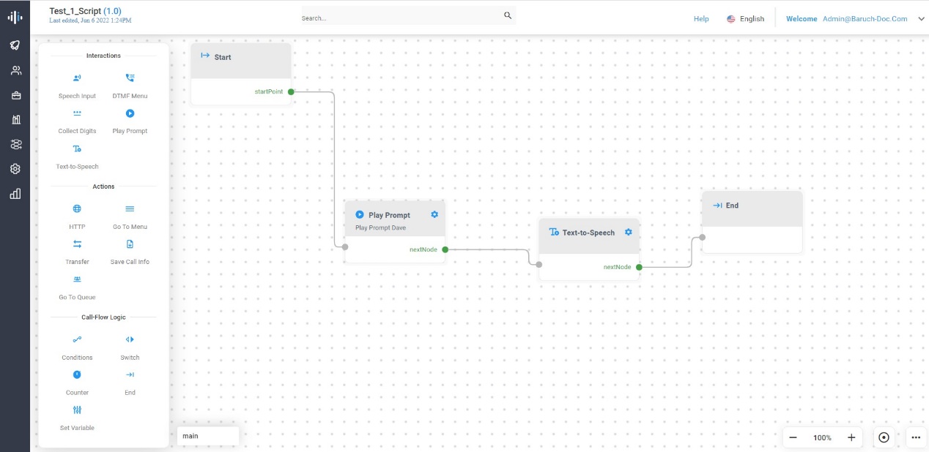Click the search input field

coord(399,17)
